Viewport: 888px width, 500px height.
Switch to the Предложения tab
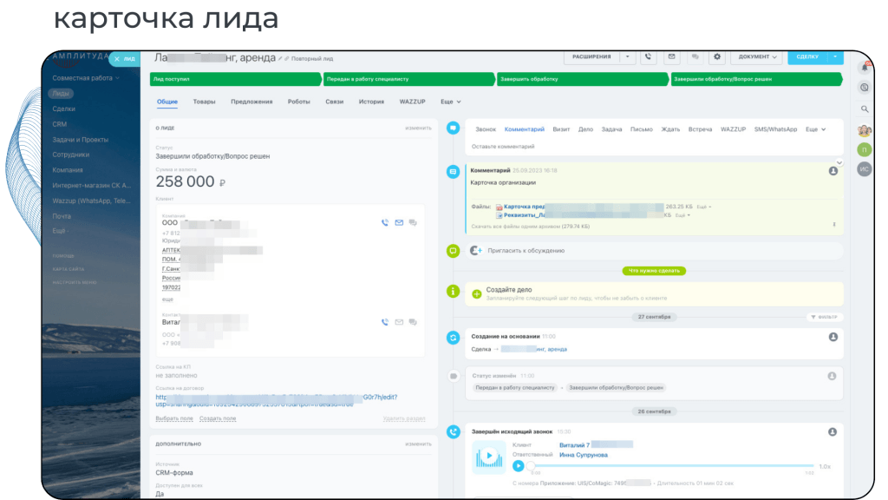coord(251,102)
